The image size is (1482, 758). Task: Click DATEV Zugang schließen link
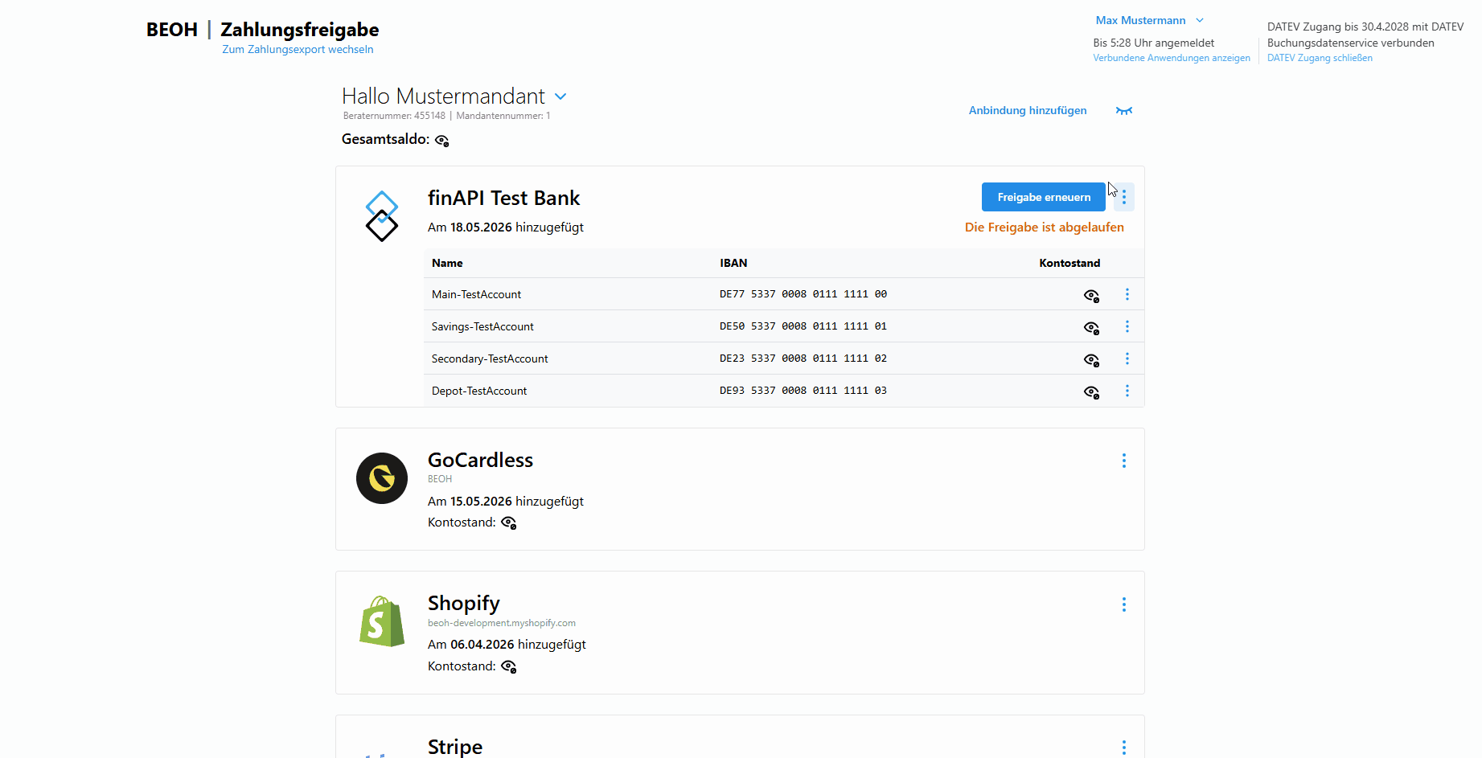pos(1320,58)
